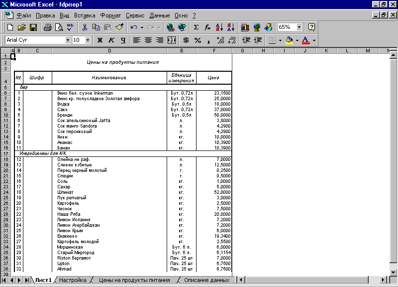The width and height of the screenshot is (398, 287).
Task: Open a file with the folder icon
Action: click(22, 27)
